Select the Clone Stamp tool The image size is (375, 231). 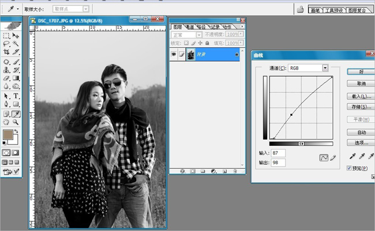6,70
